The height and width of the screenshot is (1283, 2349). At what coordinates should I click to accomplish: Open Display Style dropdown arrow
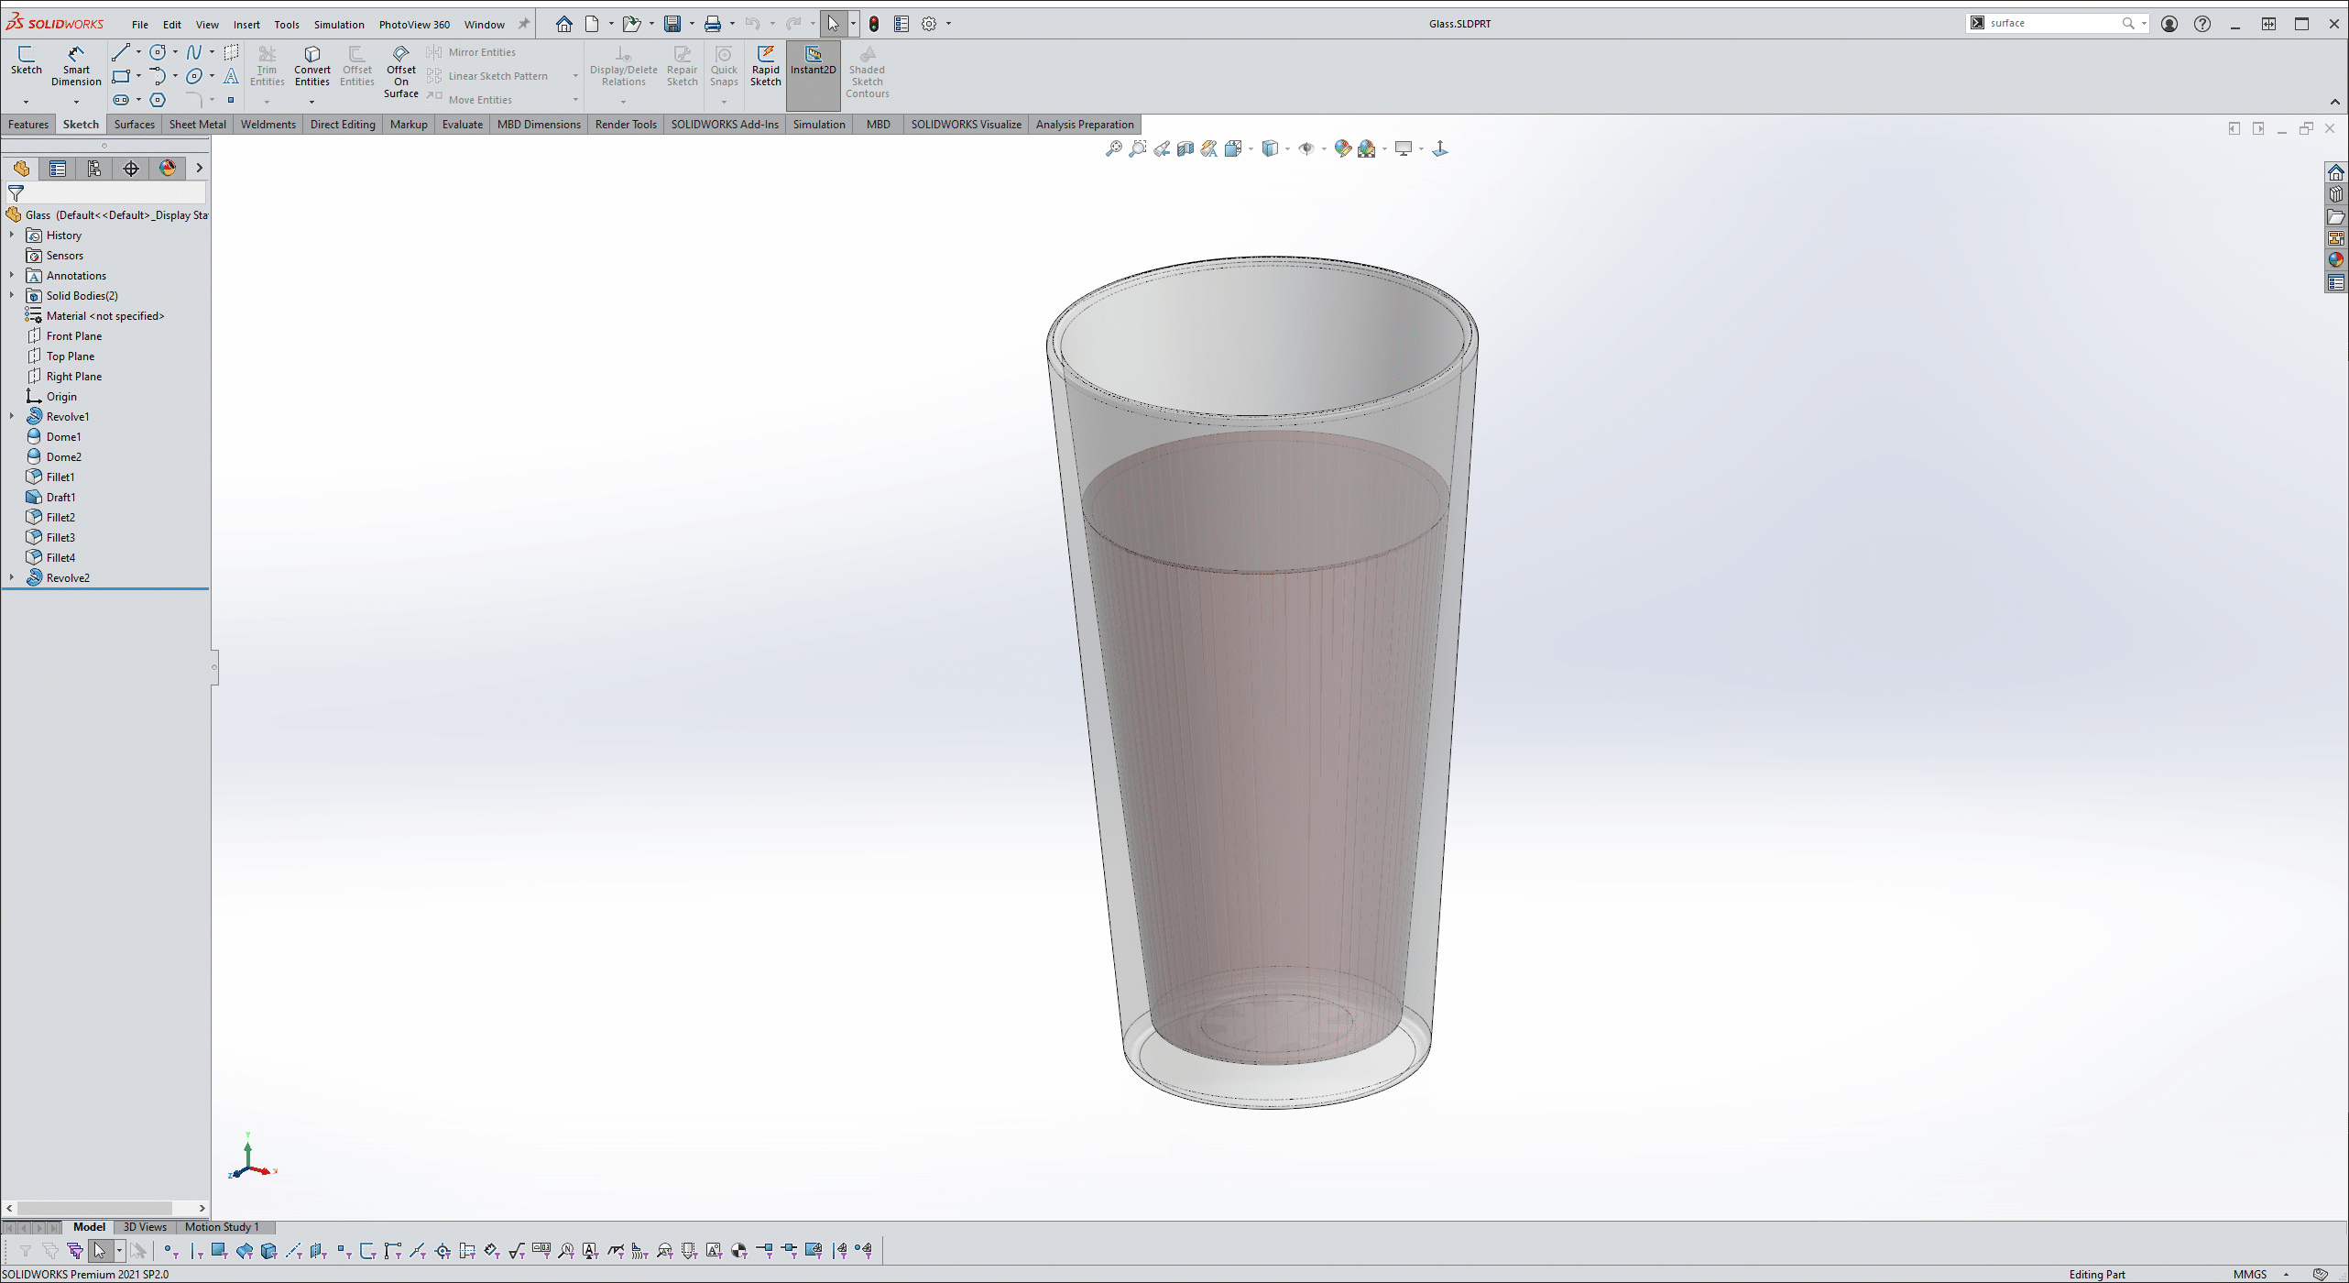coord(1287,148)
